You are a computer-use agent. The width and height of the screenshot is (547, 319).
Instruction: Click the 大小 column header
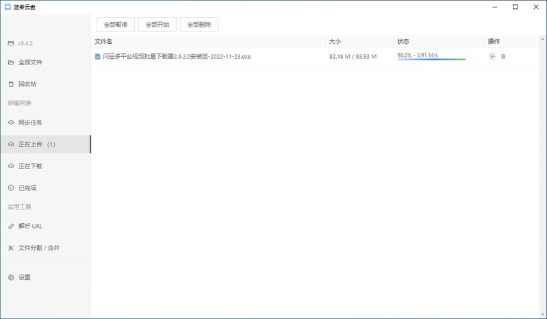pos(335,42)
